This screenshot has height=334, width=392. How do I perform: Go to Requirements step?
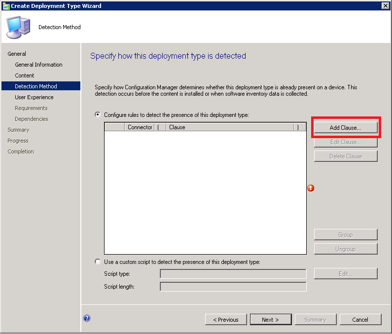(31, 108)
